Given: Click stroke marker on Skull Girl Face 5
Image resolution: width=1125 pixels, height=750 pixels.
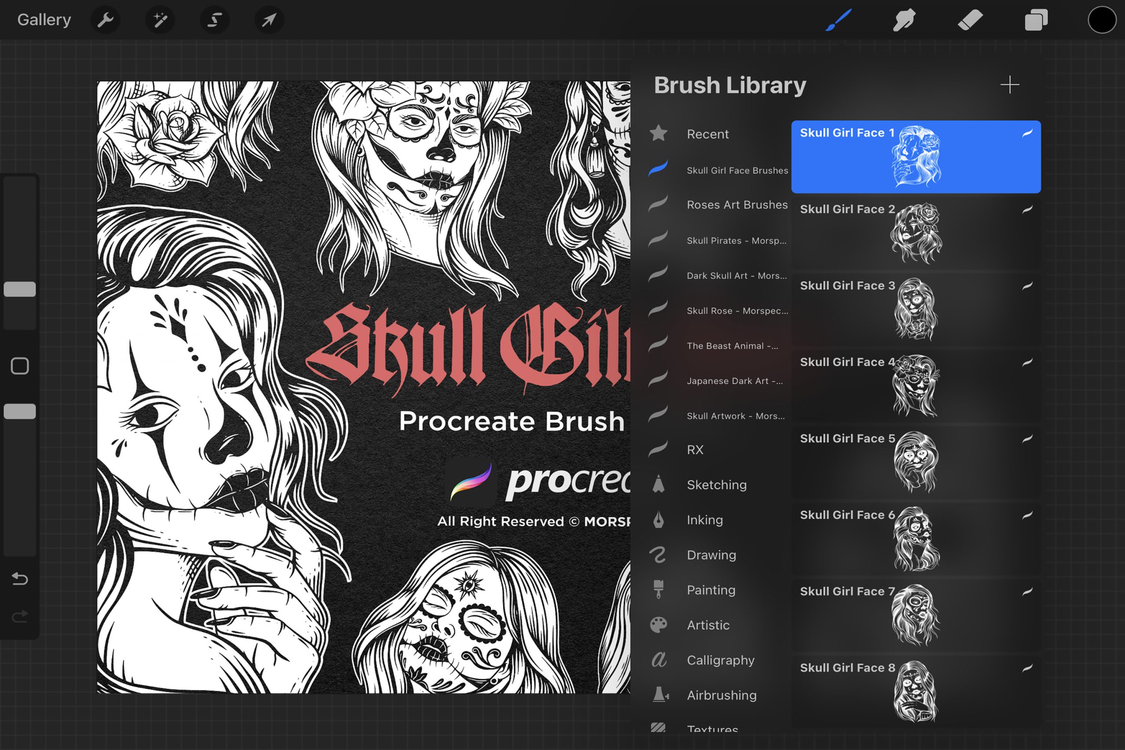Looking at the screenshot, I should (x=1027, y=438).
